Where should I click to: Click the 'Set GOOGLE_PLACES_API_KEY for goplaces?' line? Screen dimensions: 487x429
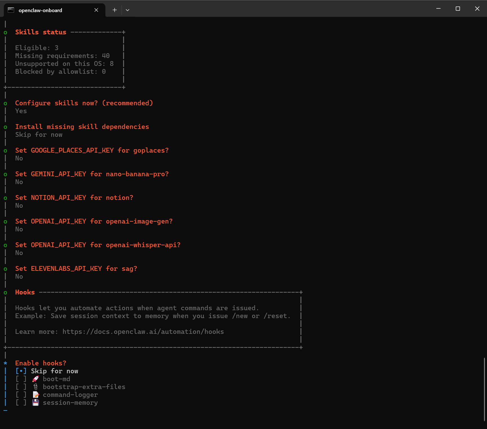click(x=92, y=150)
